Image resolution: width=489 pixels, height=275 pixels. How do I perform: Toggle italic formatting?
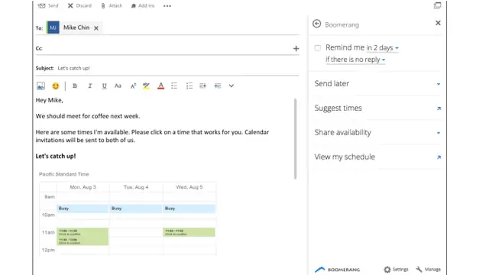pyautogui.click(x=90, y=86)
